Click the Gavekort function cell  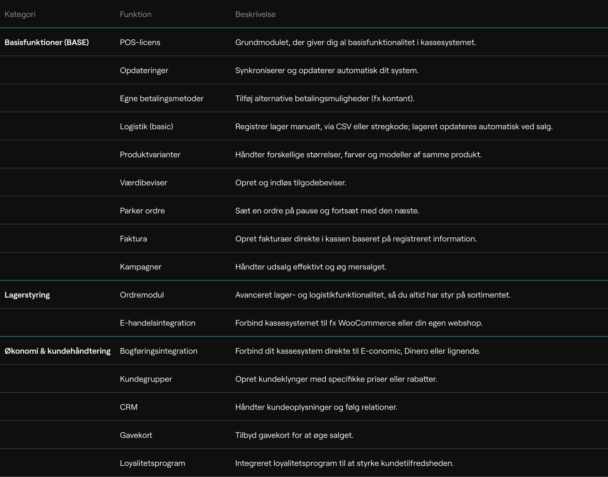click(x=136, y=435)
